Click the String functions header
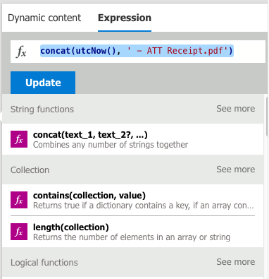Screen dimensions: 269x279 [x=42, y=109]
